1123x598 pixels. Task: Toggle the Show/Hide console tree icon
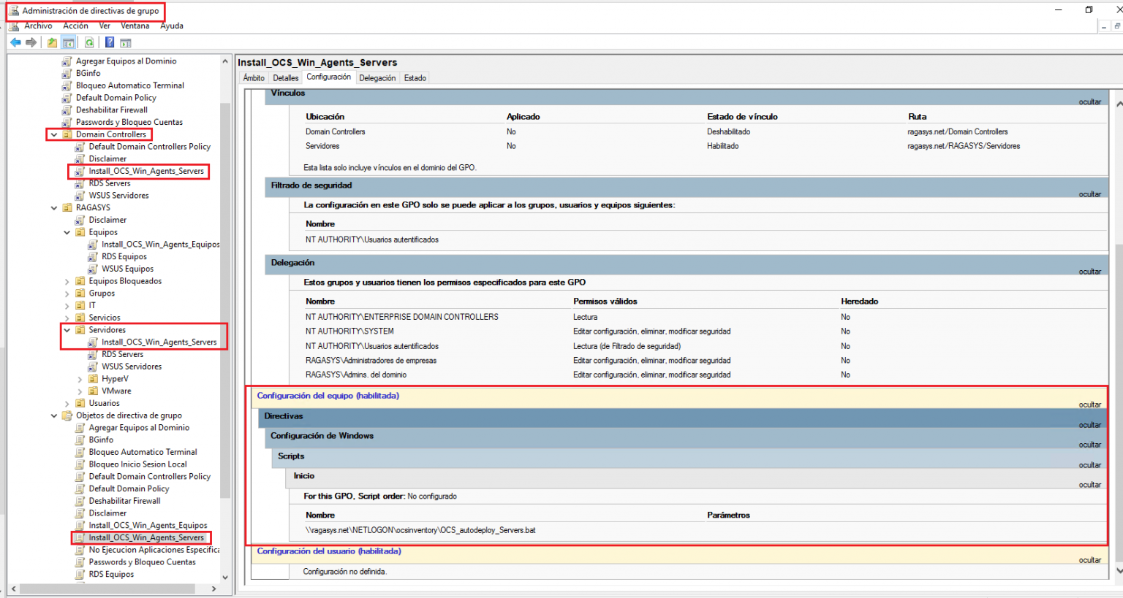tap(68, 42)
